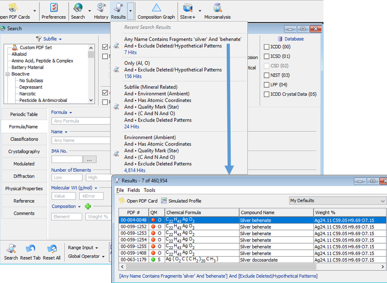Open the Composition Graph triangle icon
This screenshot has width=387, height=283.
[x=156, y=8]
